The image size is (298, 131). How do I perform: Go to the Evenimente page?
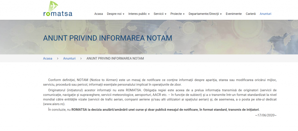click(x=234, y=14)
